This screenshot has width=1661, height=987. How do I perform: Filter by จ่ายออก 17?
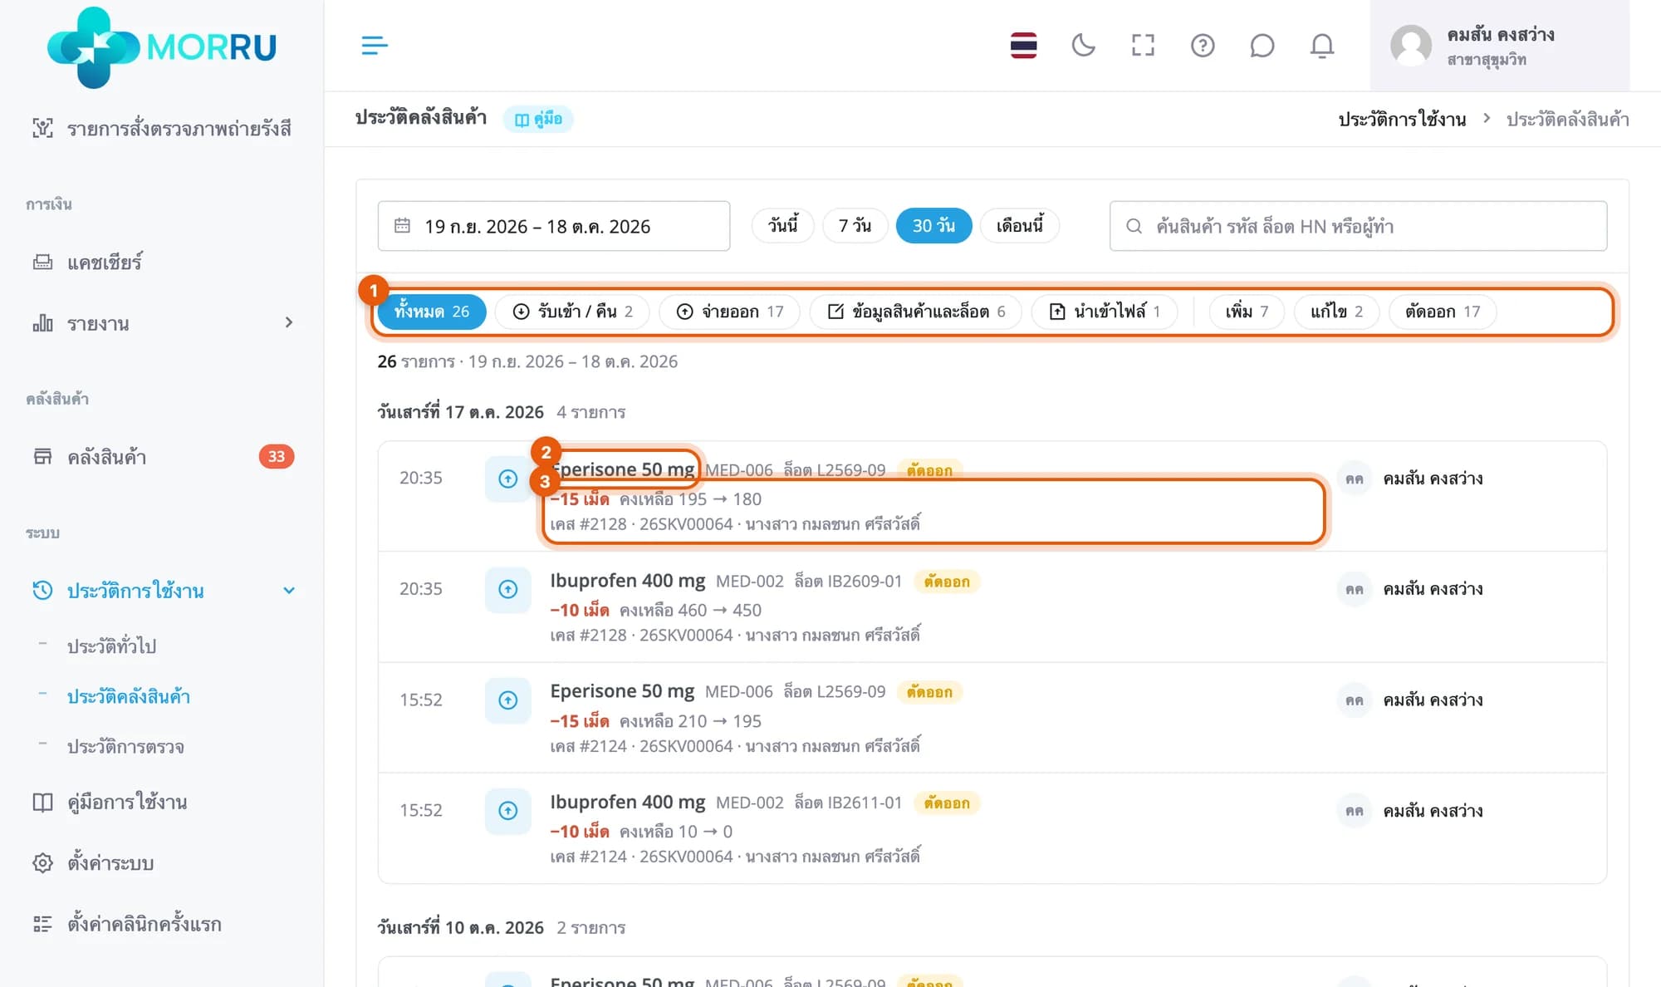(730, 312)
